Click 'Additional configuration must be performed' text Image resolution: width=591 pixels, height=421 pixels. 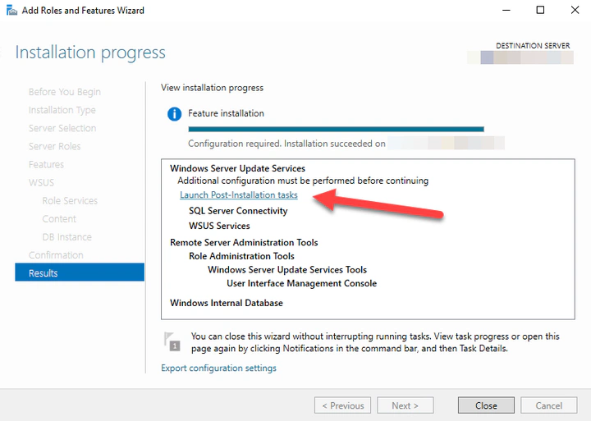click(x=303, y=181)
